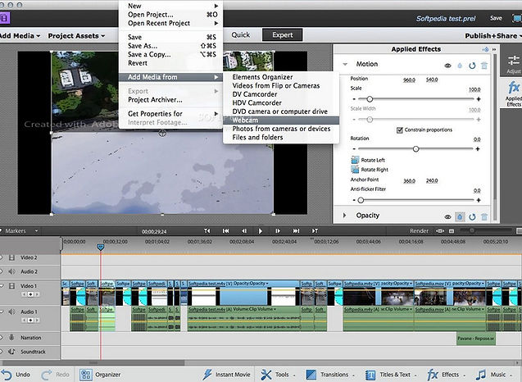Viewport: 522px width, 382px height.
Task: Uncheck Constrain proportions checkbox
Action: click(x=399, y=130)
